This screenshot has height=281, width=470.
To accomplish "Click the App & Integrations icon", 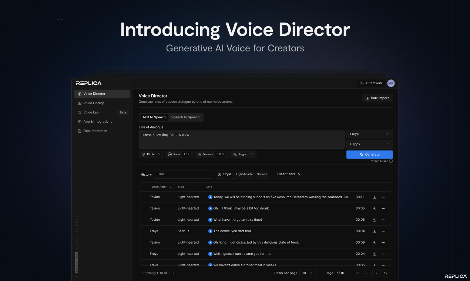I will pos(79,121).
